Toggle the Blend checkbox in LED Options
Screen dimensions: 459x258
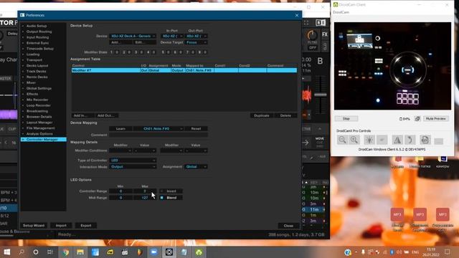coord(162,198)
